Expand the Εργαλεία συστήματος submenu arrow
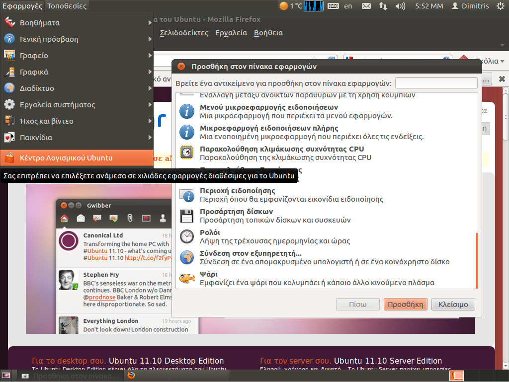 [150, 104]
